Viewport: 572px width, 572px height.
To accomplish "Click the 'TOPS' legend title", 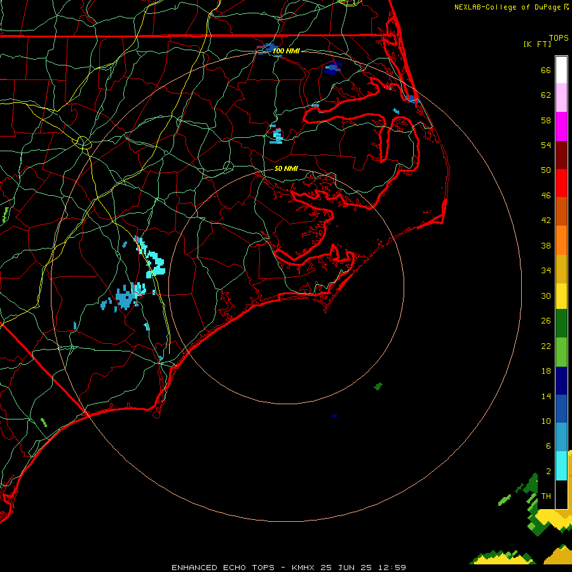I will click(559, 38).
